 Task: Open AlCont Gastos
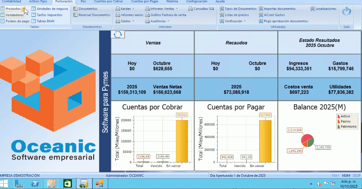pos(272,15)
